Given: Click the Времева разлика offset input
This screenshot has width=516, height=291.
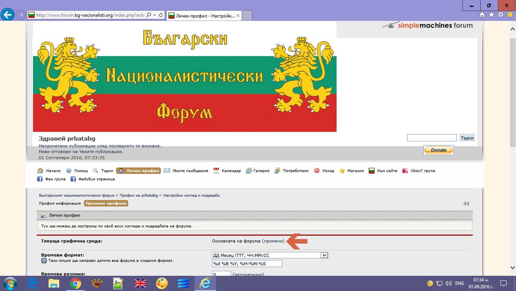Looking at the screenshot, I should coord(221,274).
